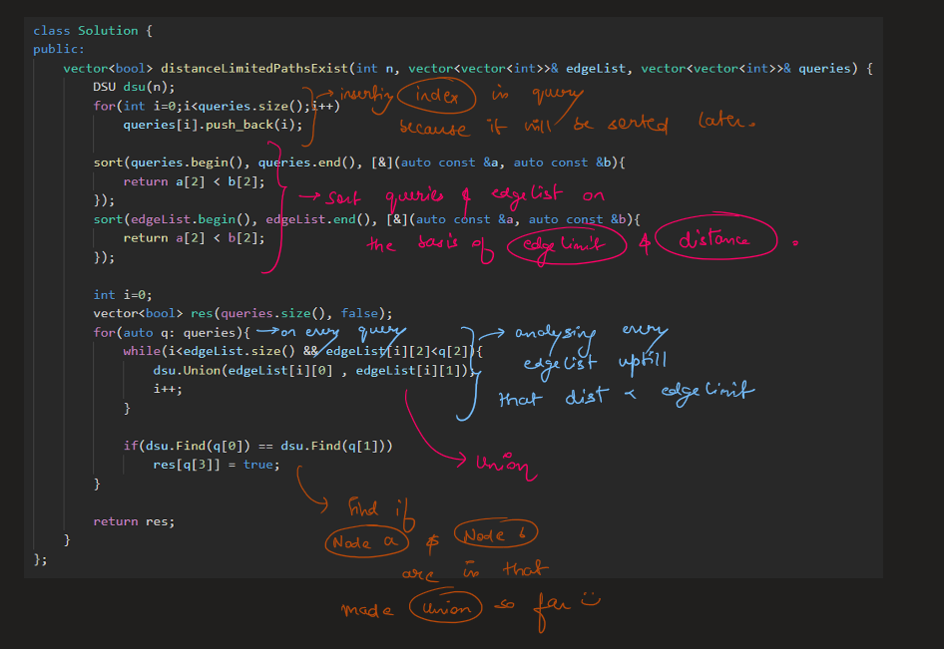The height and width of the screenshot is (649, 944).
Task: Click the 'public:' access specifier
Action: (x=59, y=49)
